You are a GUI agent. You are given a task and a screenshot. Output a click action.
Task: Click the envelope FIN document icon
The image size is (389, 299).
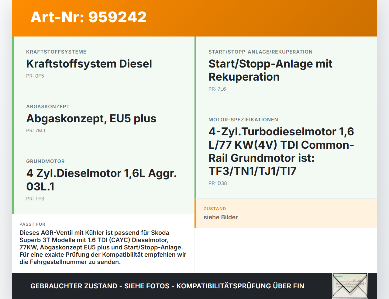click(350, 285)
